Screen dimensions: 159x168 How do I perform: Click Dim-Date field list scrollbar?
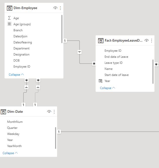click(x=56, y=138)
